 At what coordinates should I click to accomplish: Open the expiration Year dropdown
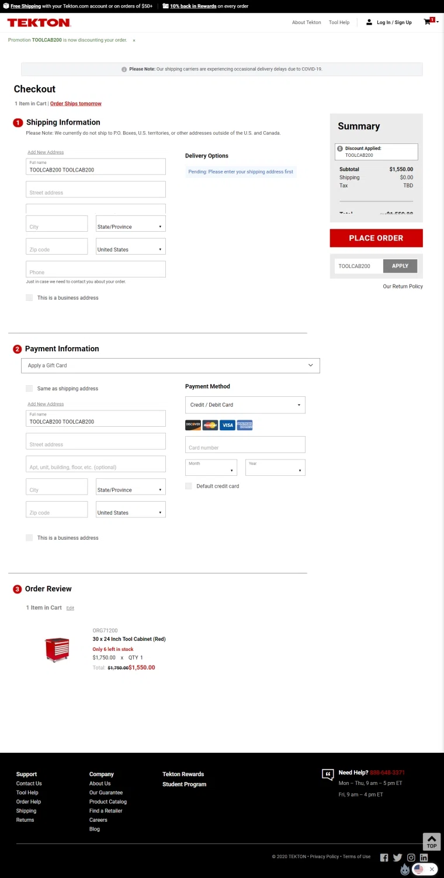pos(275,467)
